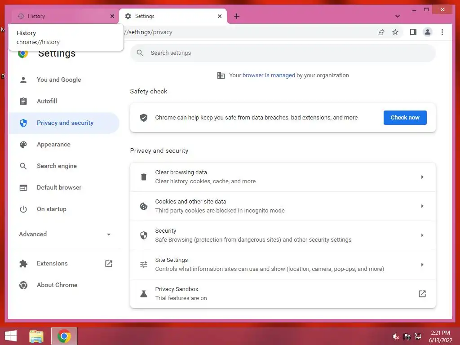Select Privacy and security in sidebar
460x345 pixels.
click(x=64, y=123)
